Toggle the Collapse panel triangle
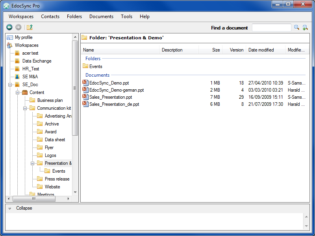Image resolution: width=315 pixels, height=236 pixels. (x=9, y=208)
